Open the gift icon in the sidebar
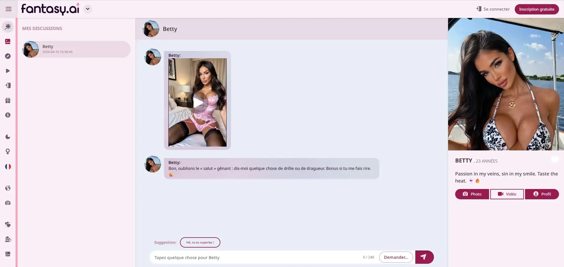This screenshot has width=564, height=267. pos(8,100)
